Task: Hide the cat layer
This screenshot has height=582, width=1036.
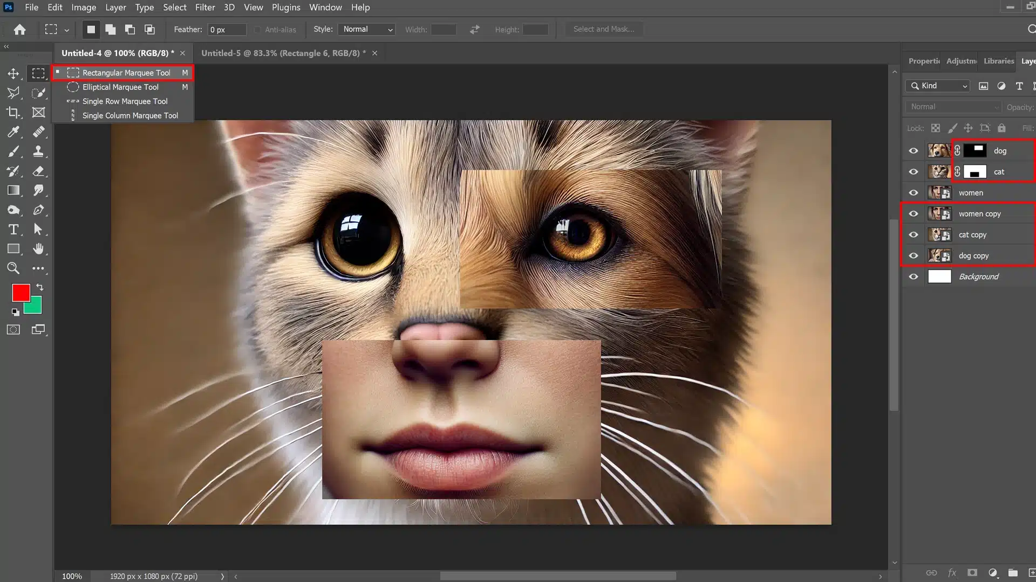Action: point(913,172)
